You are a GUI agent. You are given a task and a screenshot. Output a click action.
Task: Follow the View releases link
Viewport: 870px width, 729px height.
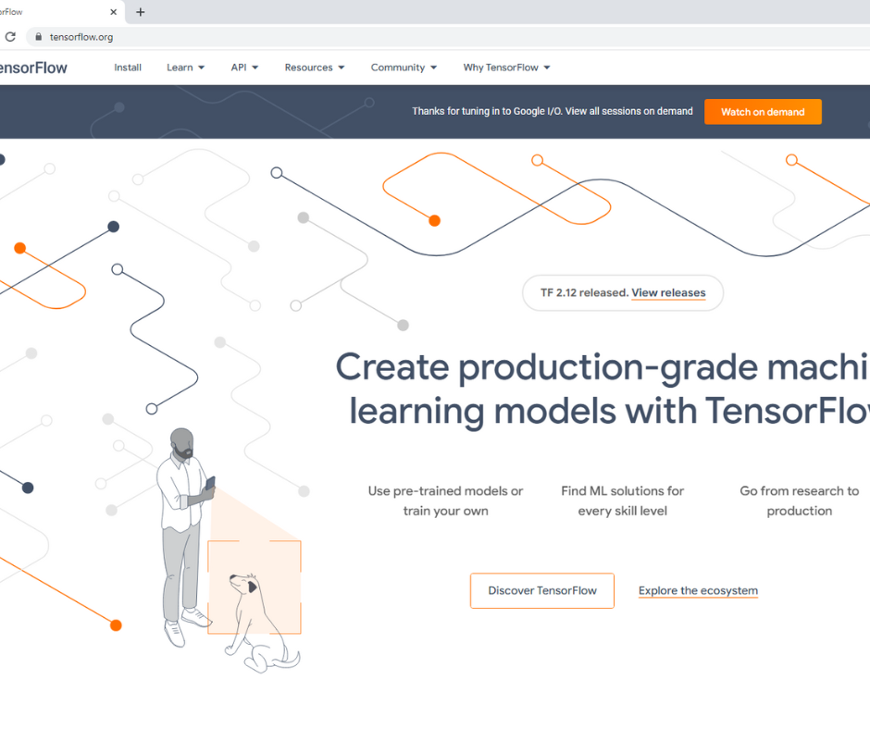668,293
